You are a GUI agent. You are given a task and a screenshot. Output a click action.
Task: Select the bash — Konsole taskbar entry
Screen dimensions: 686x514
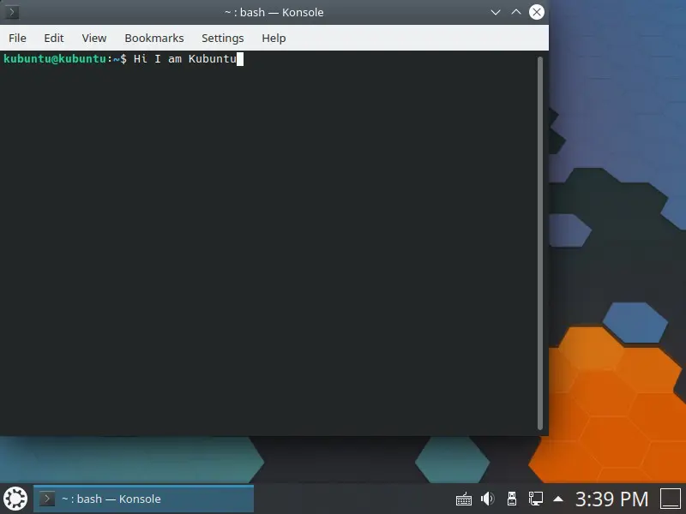coord(143,499)
